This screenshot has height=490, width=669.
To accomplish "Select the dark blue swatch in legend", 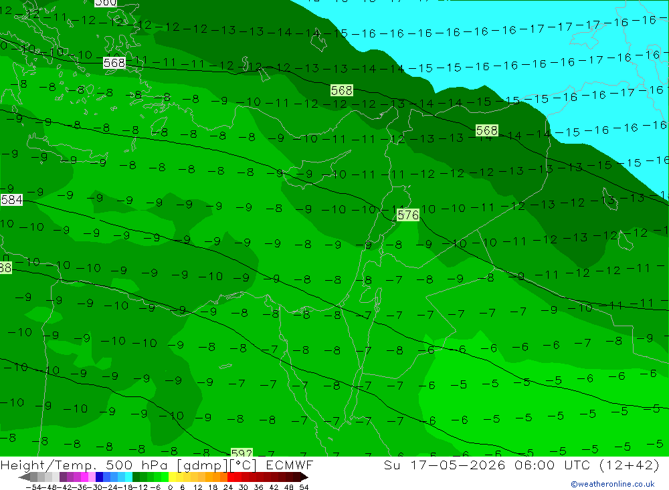I will coord(100,477).
